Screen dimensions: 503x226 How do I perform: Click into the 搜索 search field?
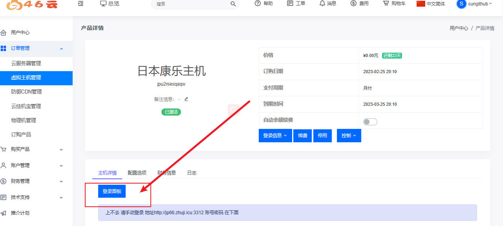190,4
